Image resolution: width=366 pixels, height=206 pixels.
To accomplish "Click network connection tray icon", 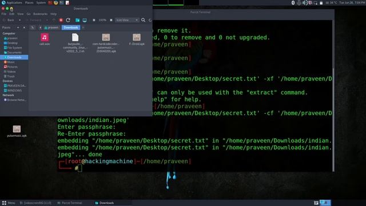I will coord(316,3).
